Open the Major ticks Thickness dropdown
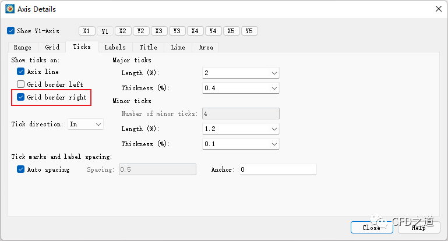The image size is (448, 241). pos(241,88)
